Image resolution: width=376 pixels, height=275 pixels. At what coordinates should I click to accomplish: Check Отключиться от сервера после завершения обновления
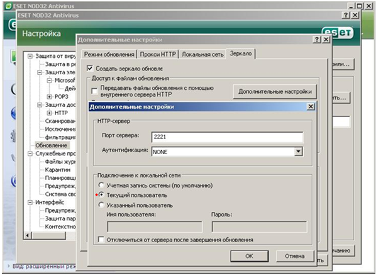101,240
